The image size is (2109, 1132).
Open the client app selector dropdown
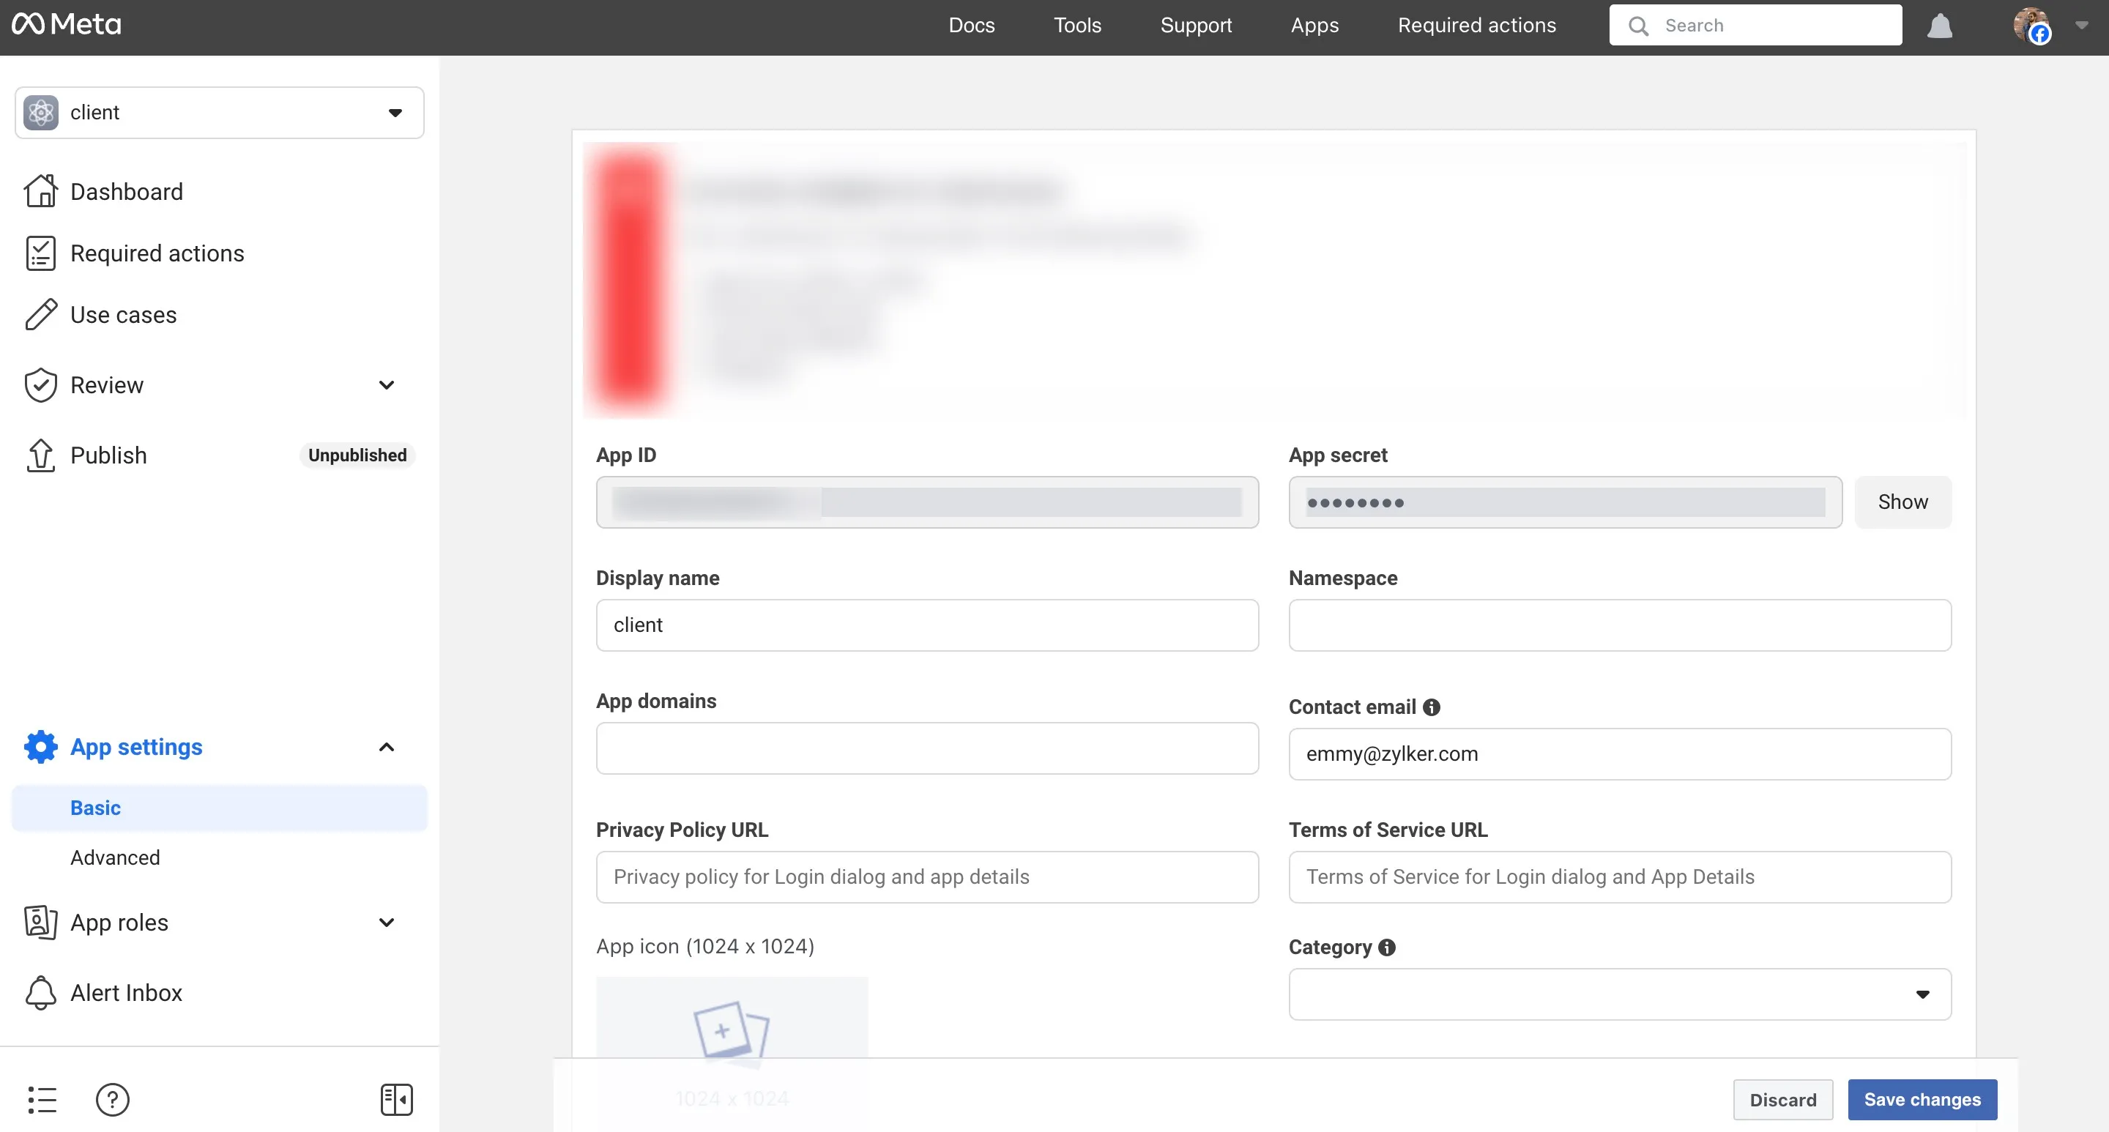(220, 112)
